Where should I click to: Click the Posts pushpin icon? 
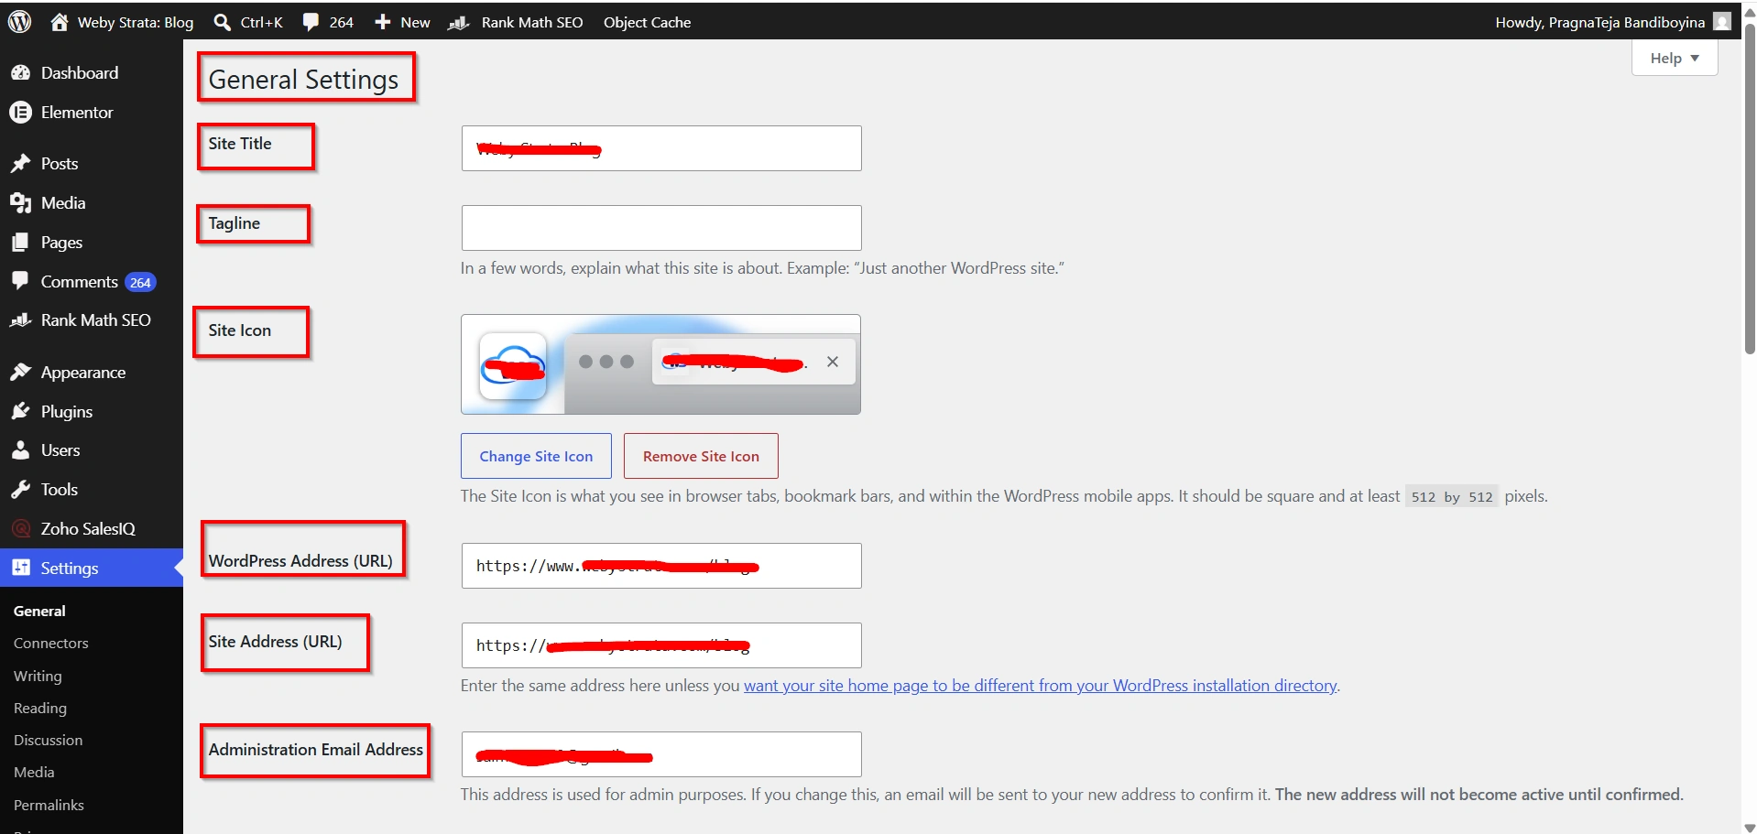coord(20,163)
